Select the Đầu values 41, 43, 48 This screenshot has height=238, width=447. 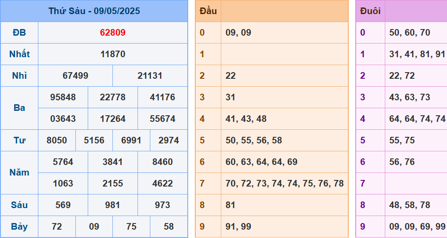pyautogui.click(x=246, y=119)
